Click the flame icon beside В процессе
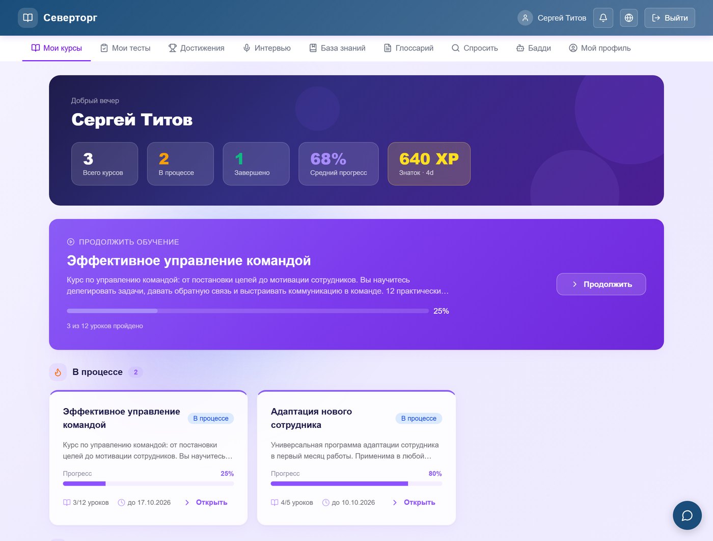 58,372
